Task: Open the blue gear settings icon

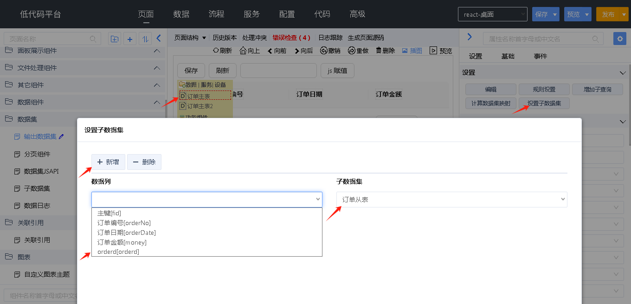Action: click(620, 39)
